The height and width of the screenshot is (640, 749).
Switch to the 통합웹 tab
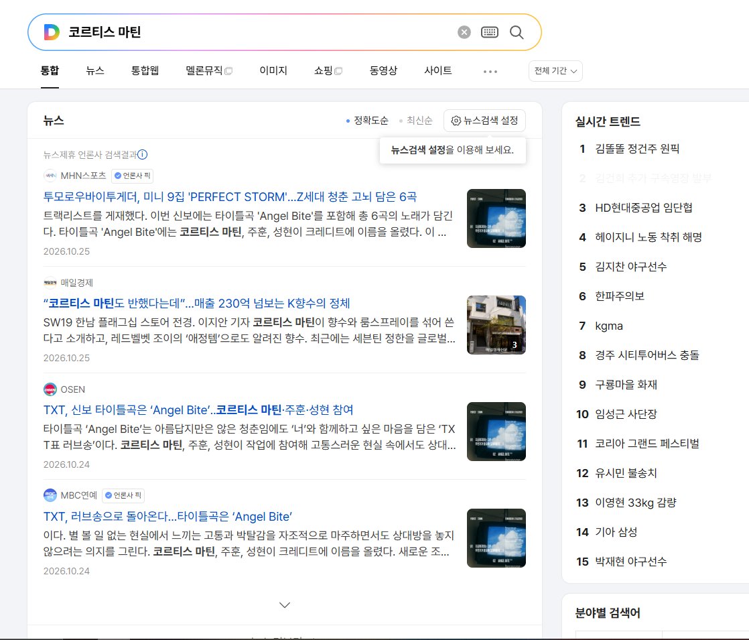point(145,71)
